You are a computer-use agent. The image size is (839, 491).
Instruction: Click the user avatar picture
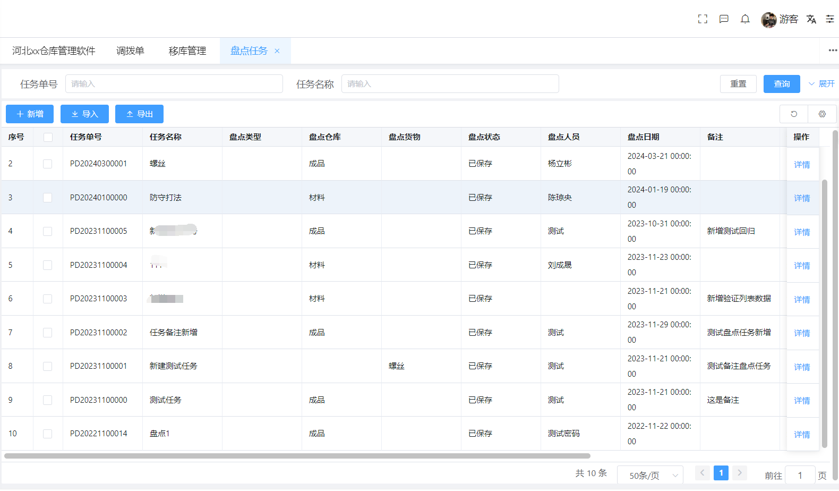(x=768, y=20)
